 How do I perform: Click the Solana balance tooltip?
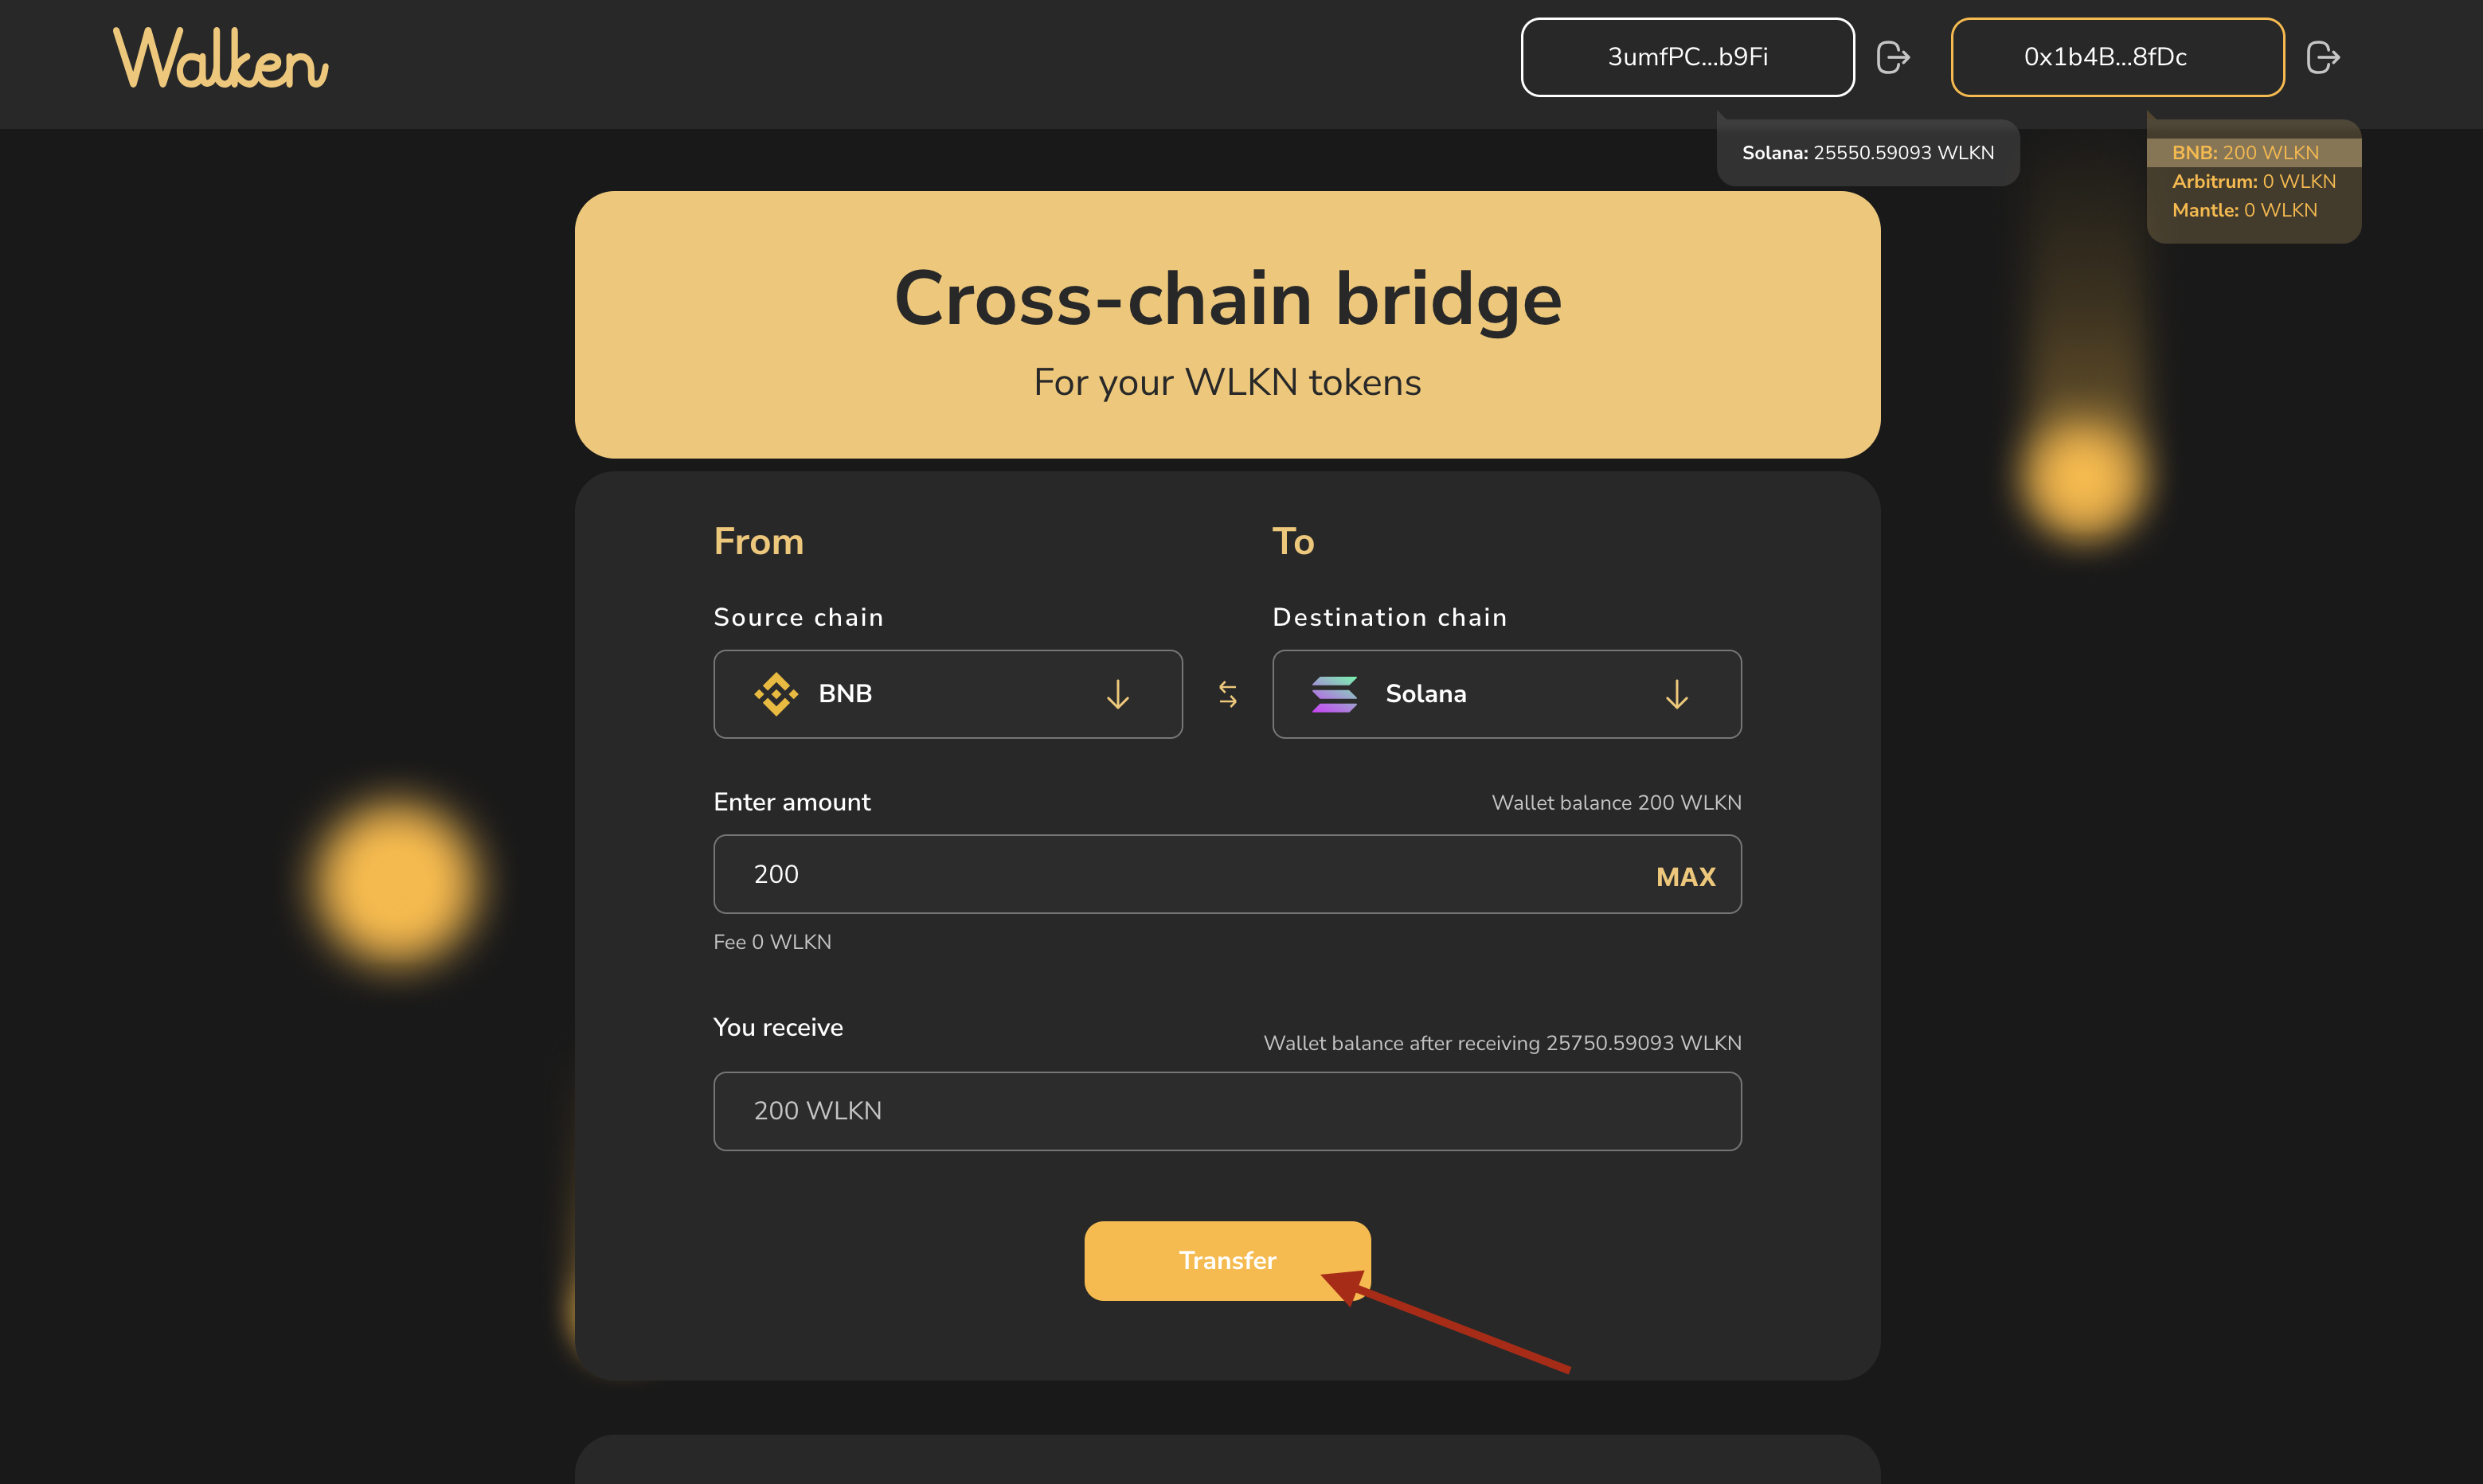pyautogui.click(x=1867, y=153)
